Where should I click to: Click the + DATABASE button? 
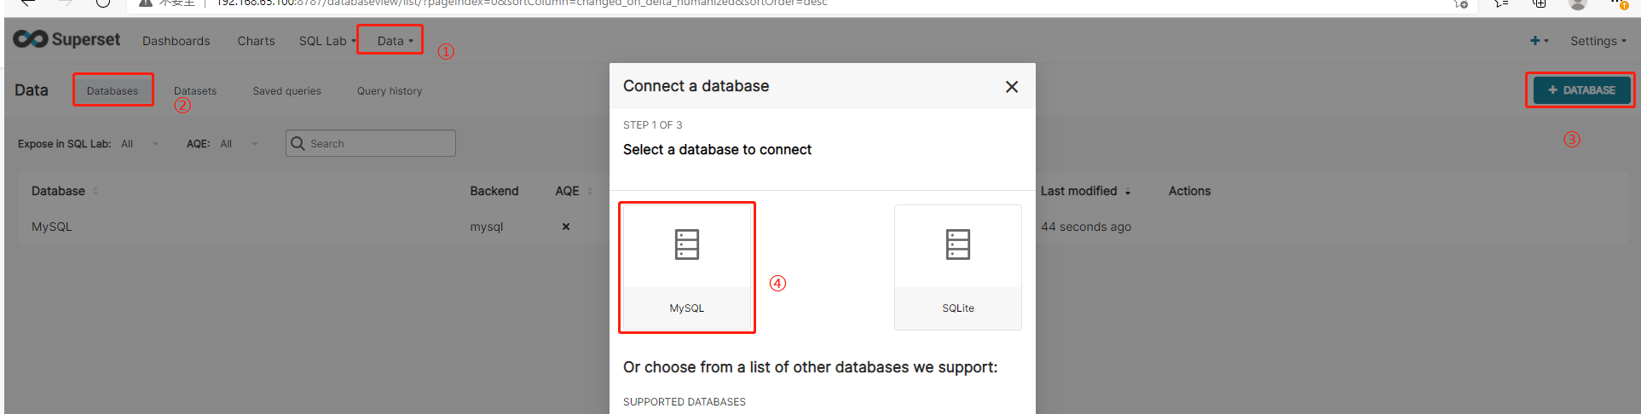(x=1581, y=90)
